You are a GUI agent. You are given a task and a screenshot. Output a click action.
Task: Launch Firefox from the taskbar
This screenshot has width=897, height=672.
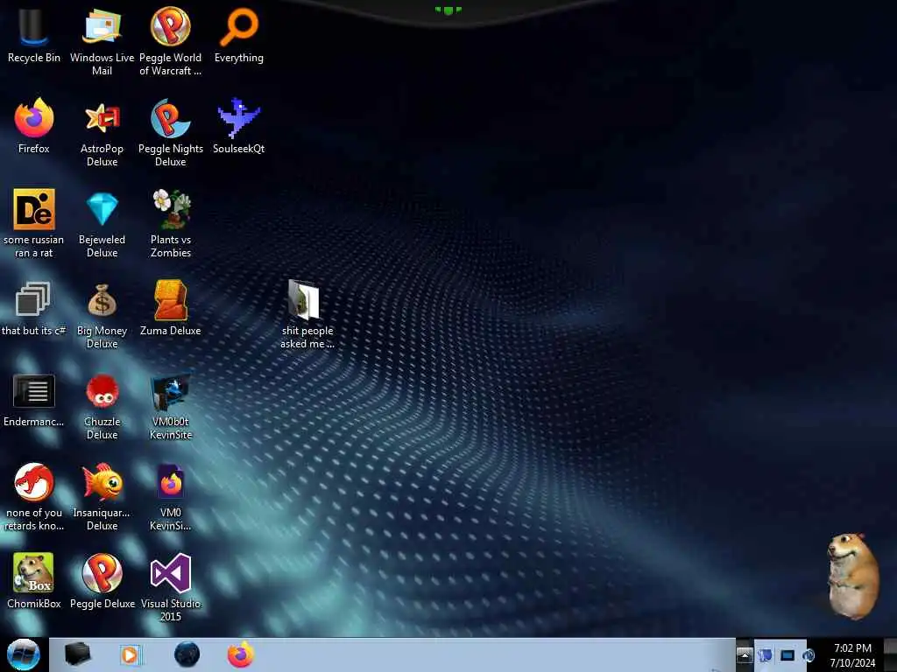tap(241, 654)
